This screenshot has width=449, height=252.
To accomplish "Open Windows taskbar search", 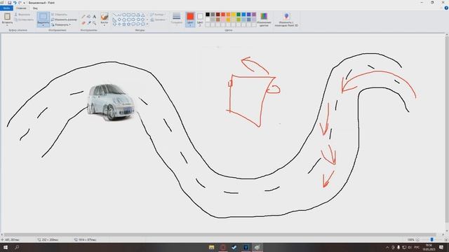I will [x=17, y=247].
